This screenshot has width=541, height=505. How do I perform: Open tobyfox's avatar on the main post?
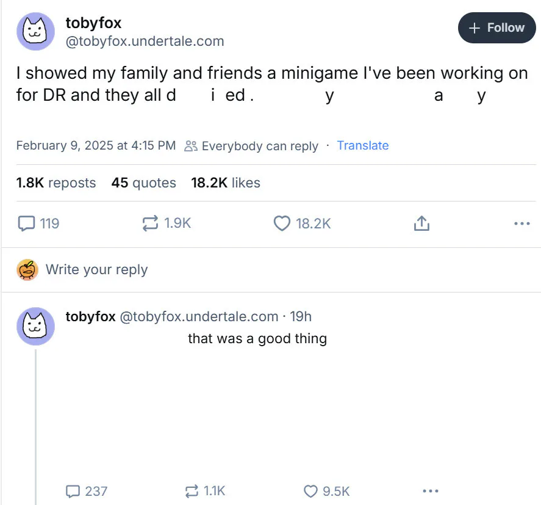click(35, 31)
